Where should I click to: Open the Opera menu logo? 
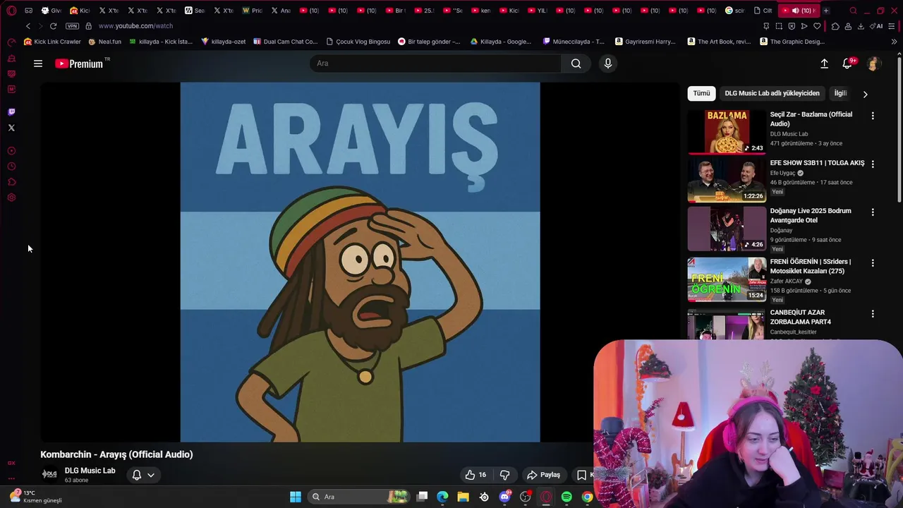point(11,11)
